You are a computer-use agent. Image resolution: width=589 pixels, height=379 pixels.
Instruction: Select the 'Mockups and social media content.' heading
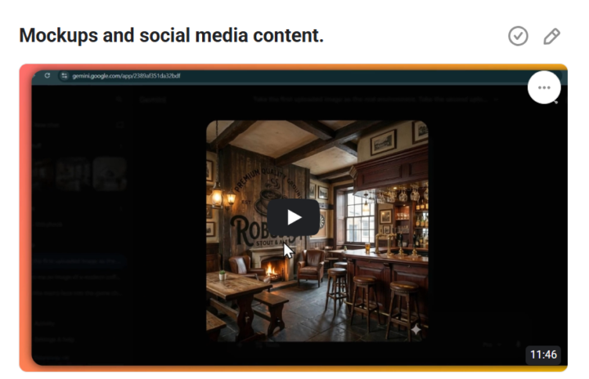[171, 36]
